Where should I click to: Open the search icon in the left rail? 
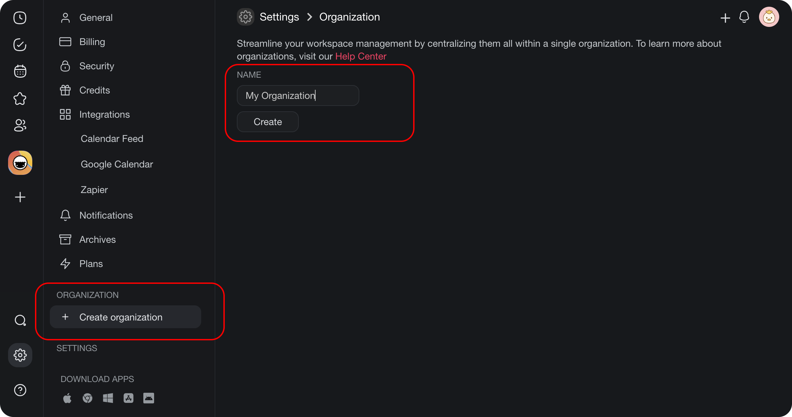pos(20,320)
